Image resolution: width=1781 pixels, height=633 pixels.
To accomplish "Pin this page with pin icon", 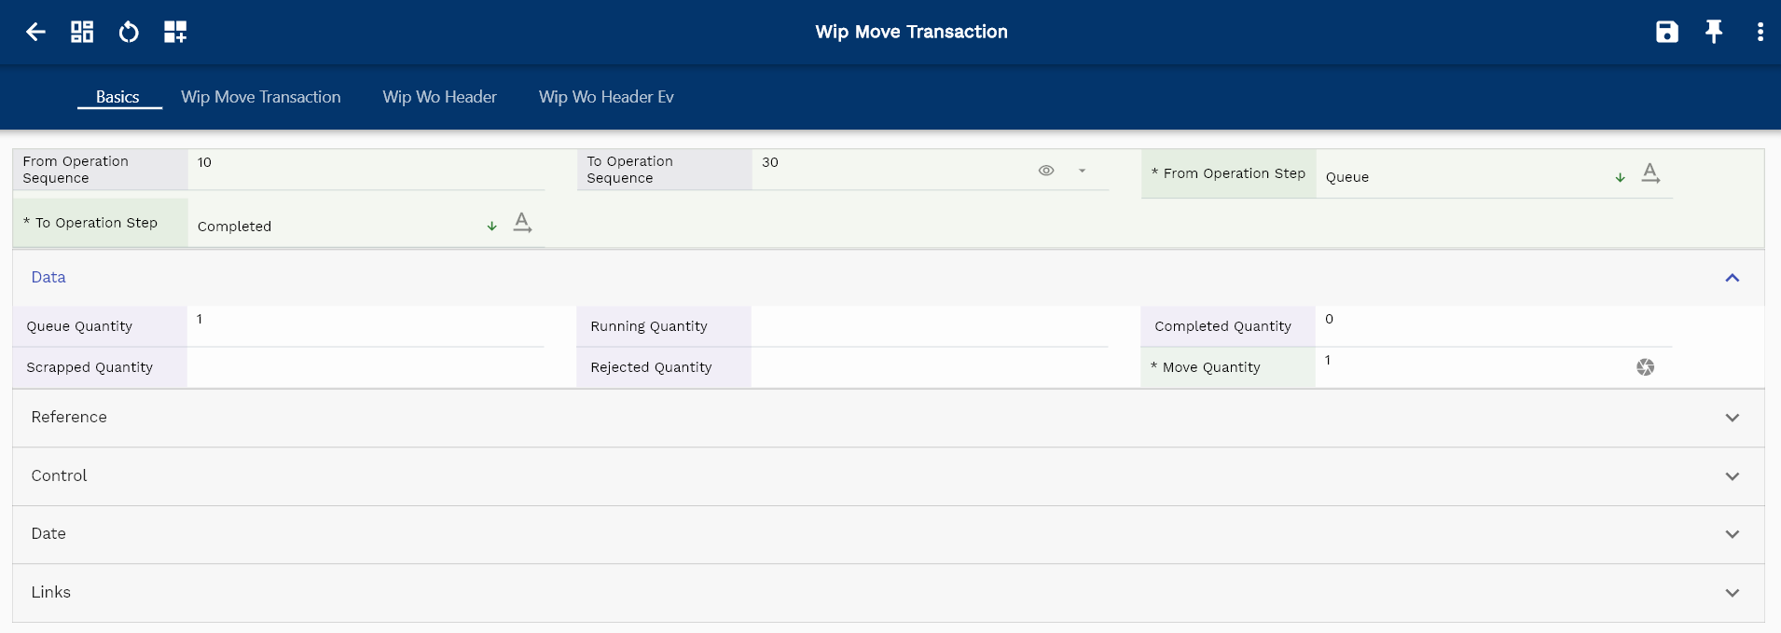I will (1713, 32).
